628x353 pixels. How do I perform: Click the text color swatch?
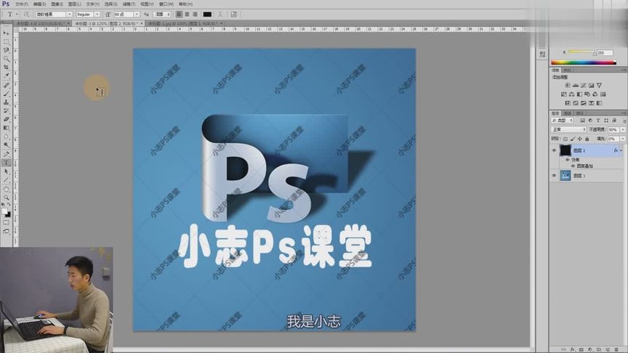207,15
